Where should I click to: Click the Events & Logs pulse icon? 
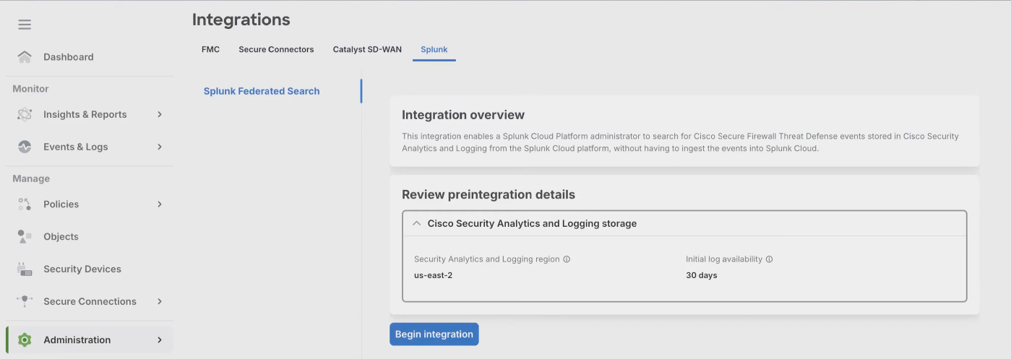(25, 147)
